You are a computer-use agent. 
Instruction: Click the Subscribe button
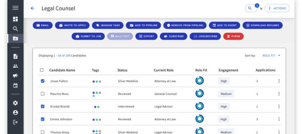point(173,36)
